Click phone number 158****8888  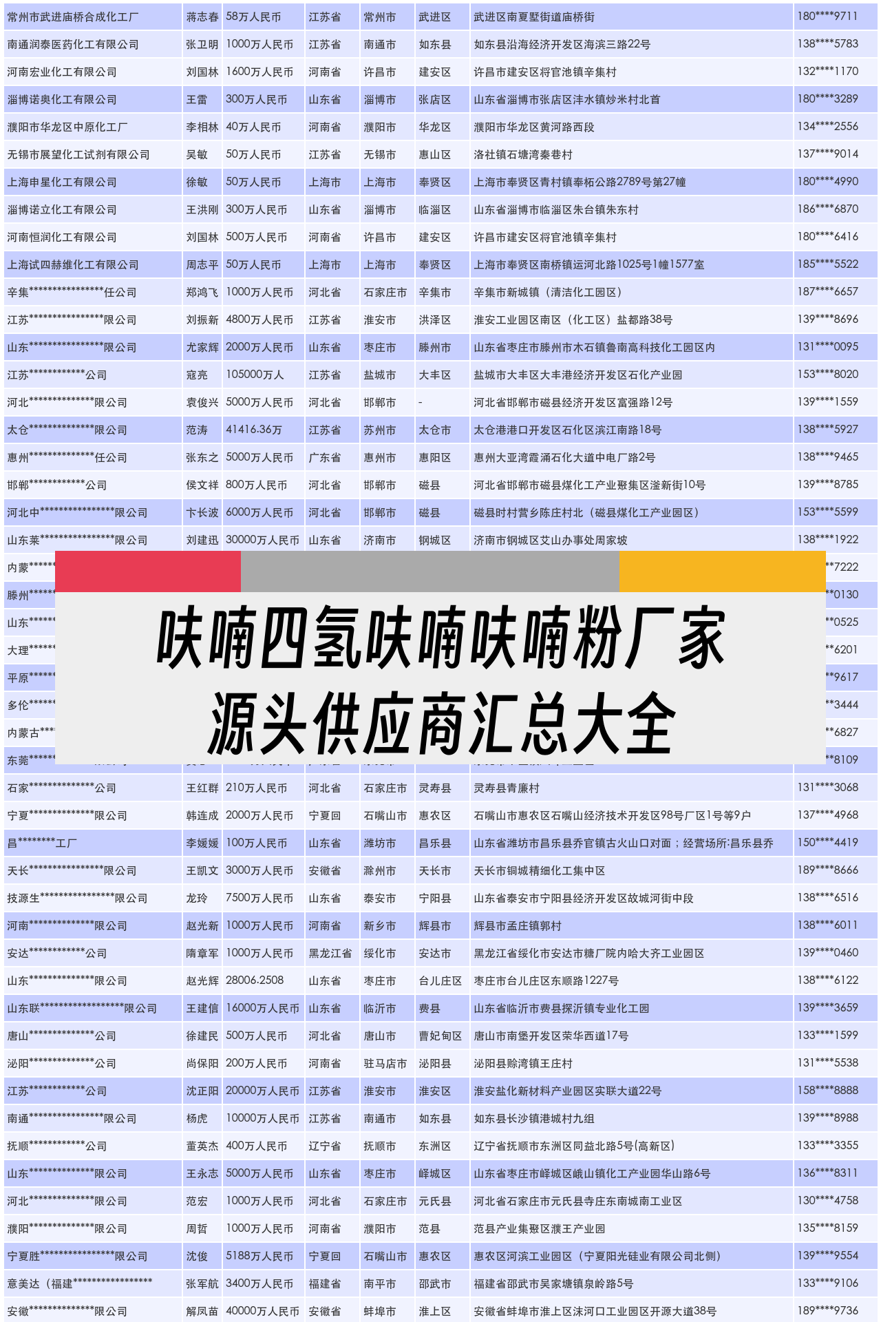[828, 1090]
